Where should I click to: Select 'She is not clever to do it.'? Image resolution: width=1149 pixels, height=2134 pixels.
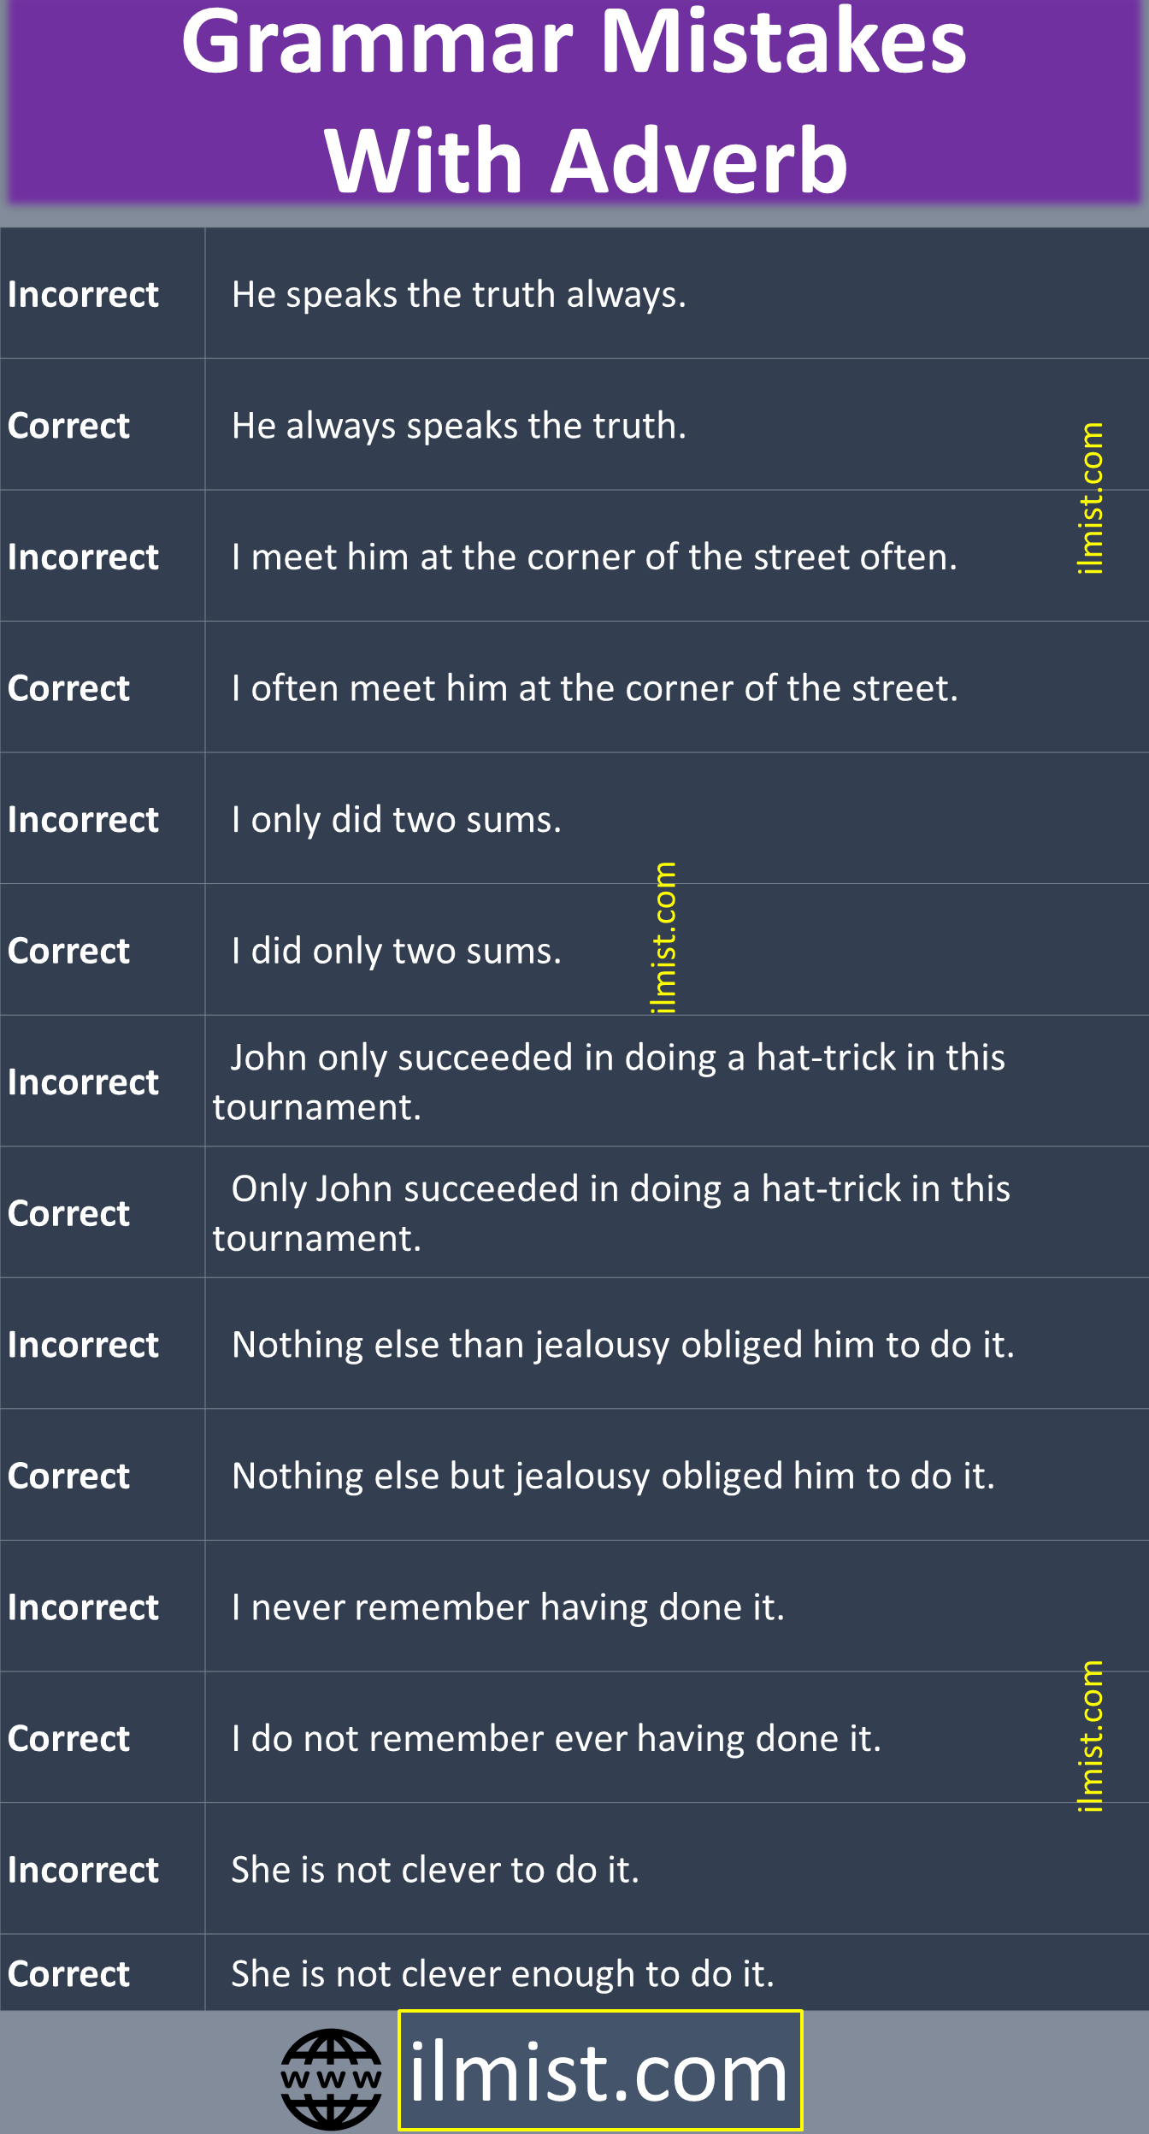tap(435, 1870)
